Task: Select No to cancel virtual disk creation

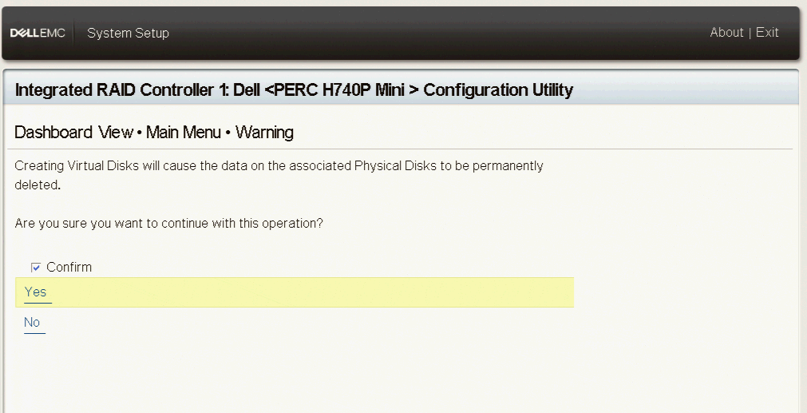Action: (x=32, y=323)
